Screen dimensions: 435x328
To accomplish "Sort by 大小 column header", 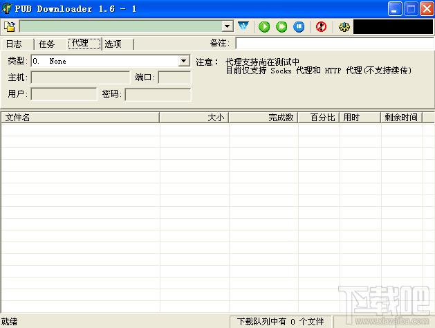I will [x=194, y=118].
